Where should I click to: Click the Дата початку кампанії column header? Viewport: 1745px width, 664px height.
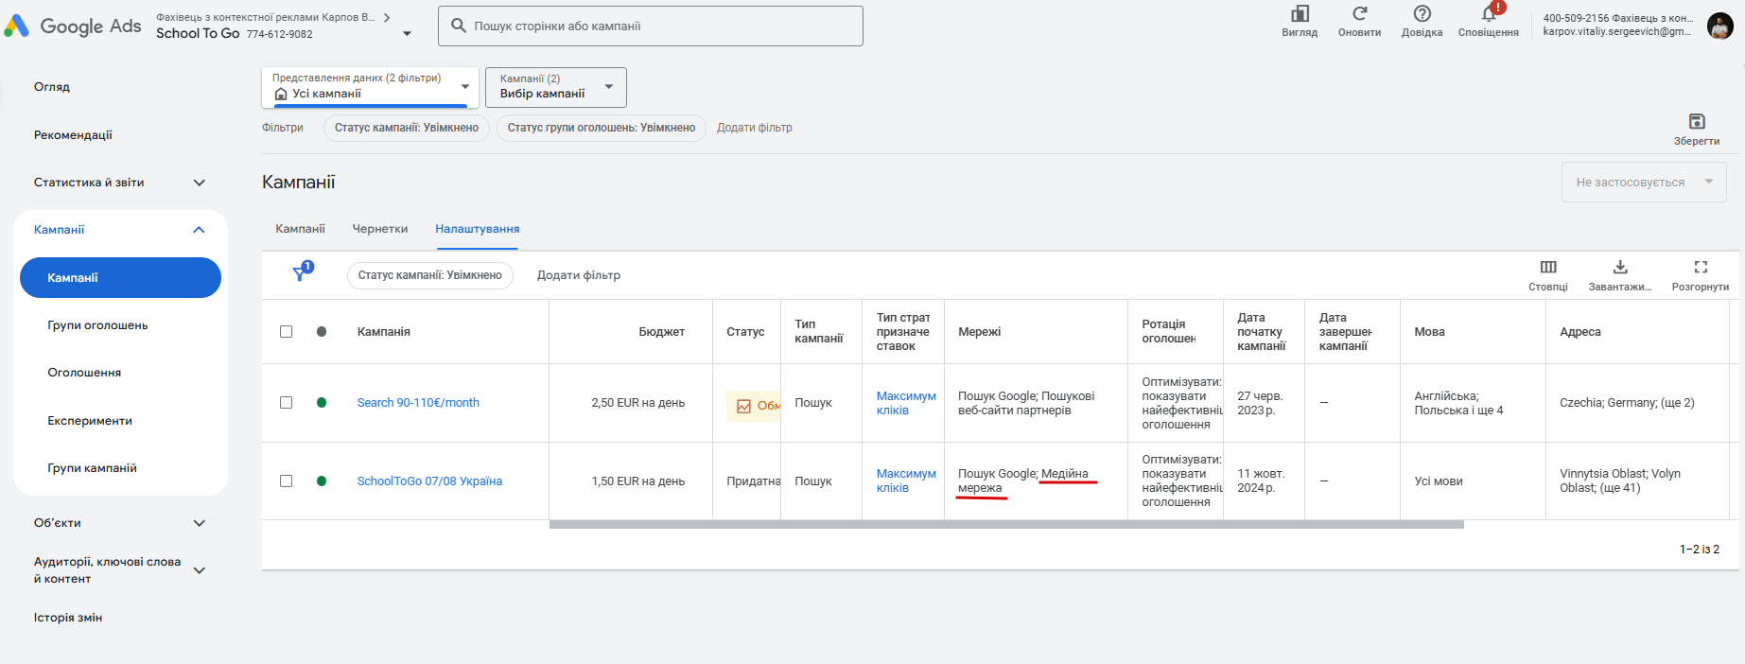tap(1262, 332)
